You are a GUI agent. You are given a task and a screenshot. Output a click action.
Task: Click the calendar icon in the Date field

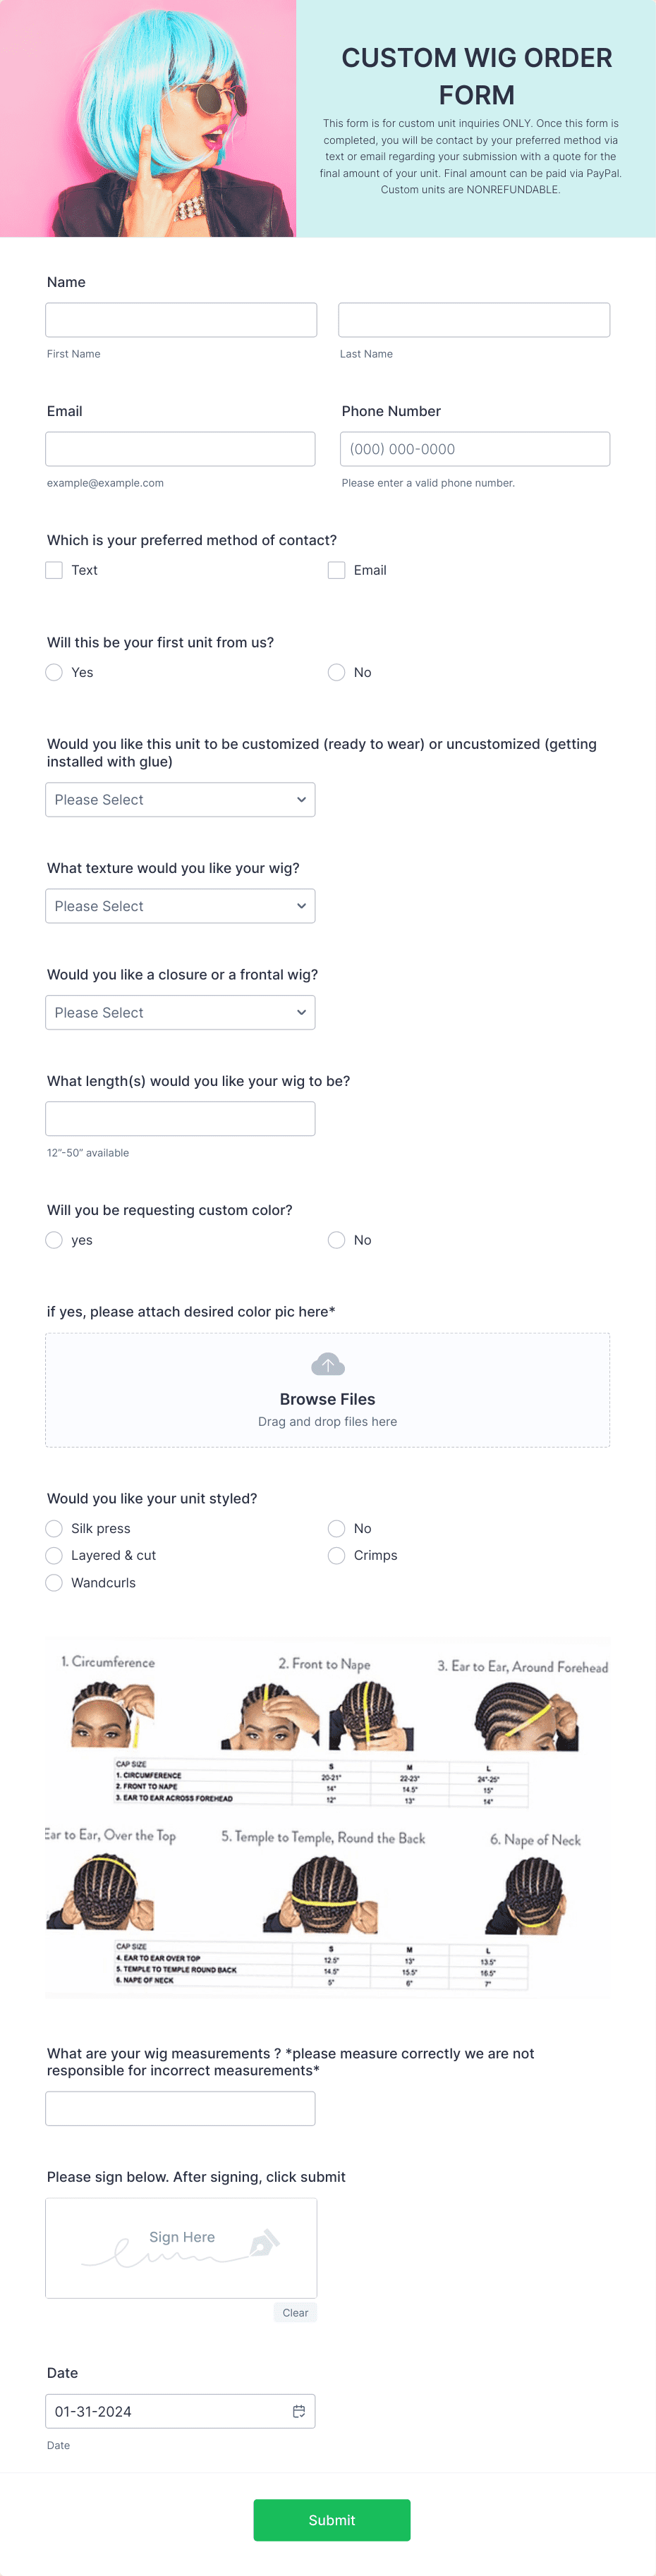[299, 2411]
